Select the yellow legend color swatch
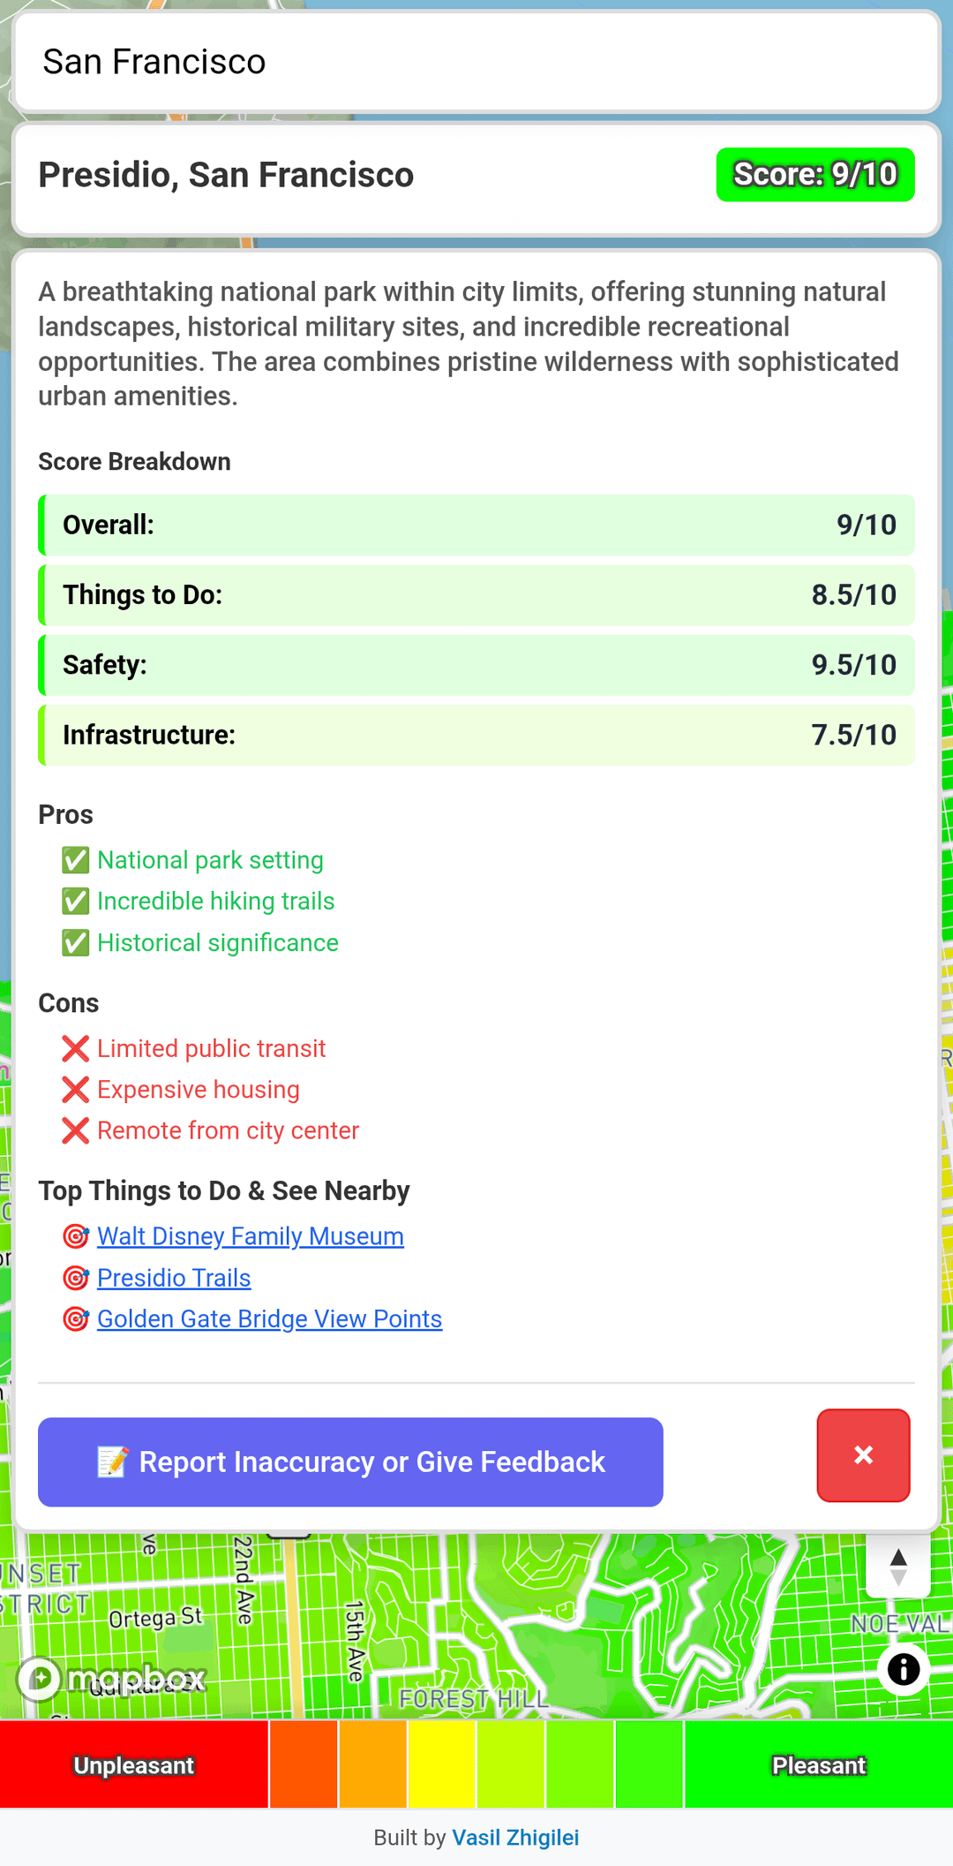The image size is (953, 1866). click(442, 1764)
